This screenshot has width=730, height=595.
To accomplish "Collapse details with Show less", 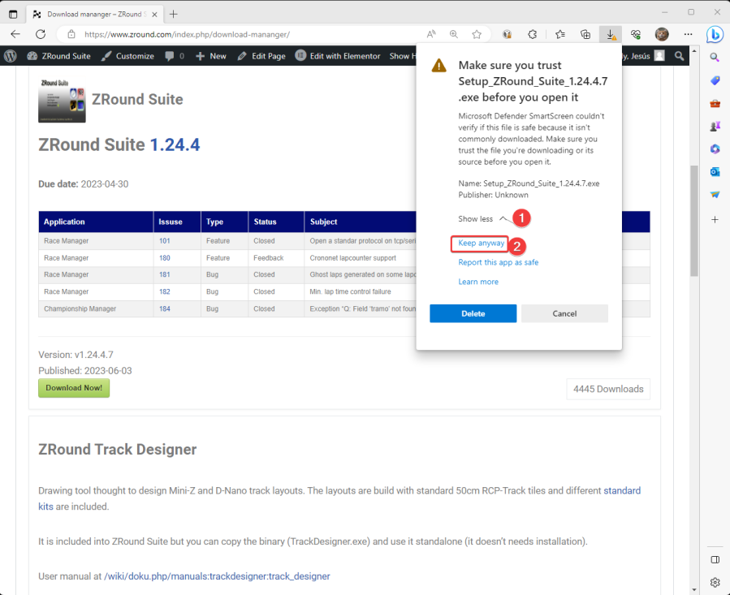I will [x=482, y=219].
